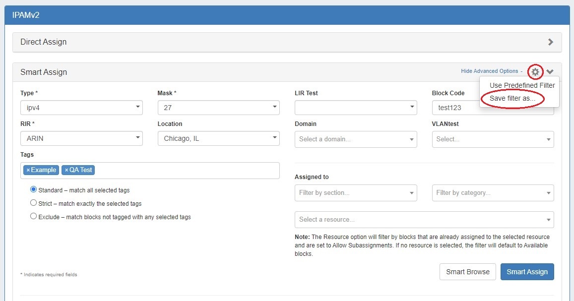Screen dimensions: 574x301
Task: Remove the Example tag
Action: pos(28,170)
